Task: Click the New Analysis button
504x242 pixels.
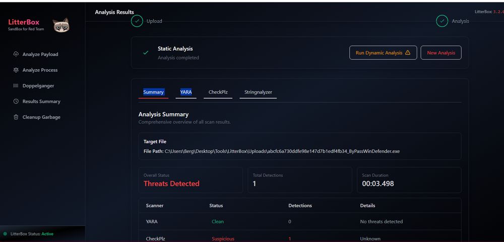Action: click(x=441, y=53)
